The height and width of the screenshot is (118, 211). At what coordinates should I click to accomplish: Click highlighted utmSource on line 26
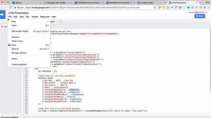pos(74,90)
